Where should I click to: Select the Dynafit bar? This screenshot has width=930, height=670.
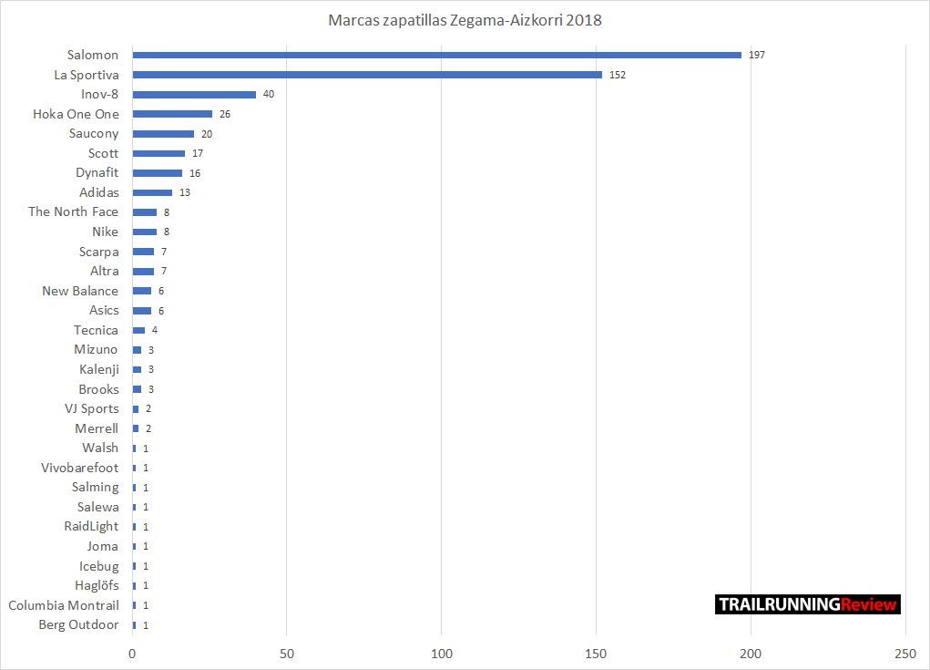158,172
